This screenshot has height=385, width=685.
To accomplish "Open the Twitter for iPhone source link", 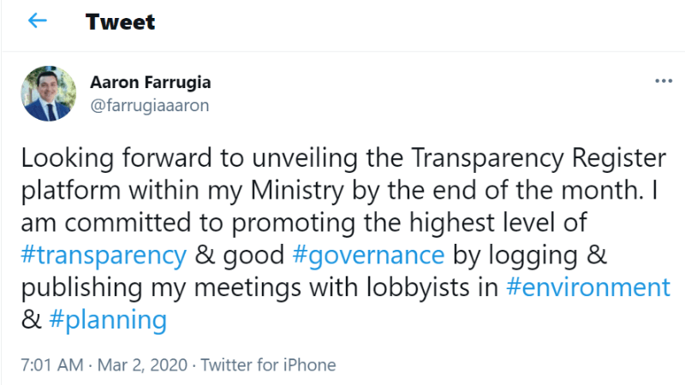I will pyautogui.click(x=268, y=365).
